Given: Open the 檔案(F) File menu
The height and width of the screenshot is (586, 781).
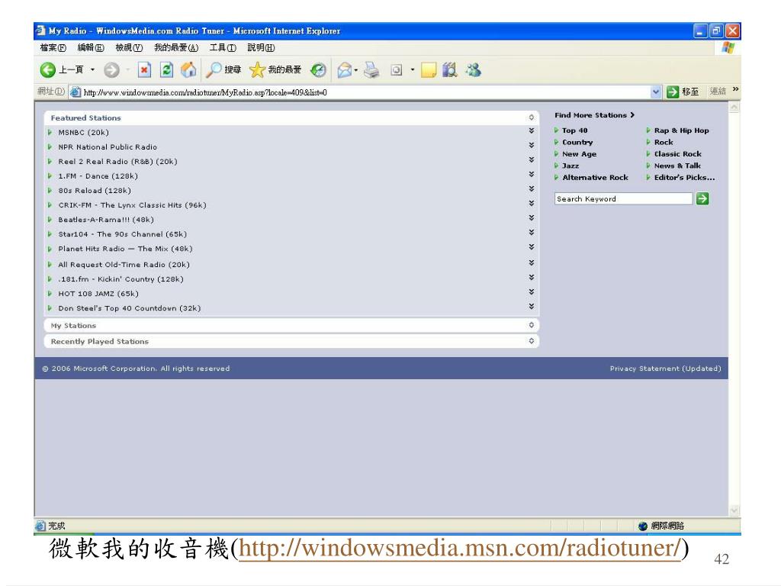Looking at the screenshot, I should pos(53,48).
